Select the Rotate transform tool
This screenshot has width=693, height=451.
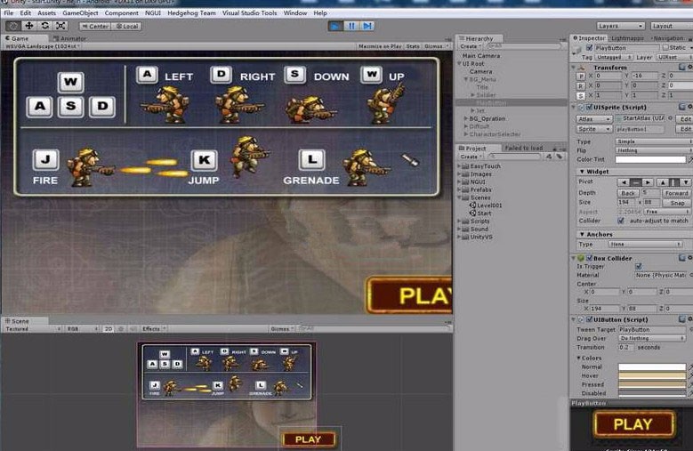(45, 26)
